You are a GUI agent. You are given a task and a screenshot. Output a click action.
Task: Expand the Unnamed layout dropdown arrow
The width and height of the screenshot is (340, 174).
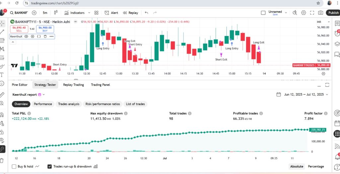[286, 12]
